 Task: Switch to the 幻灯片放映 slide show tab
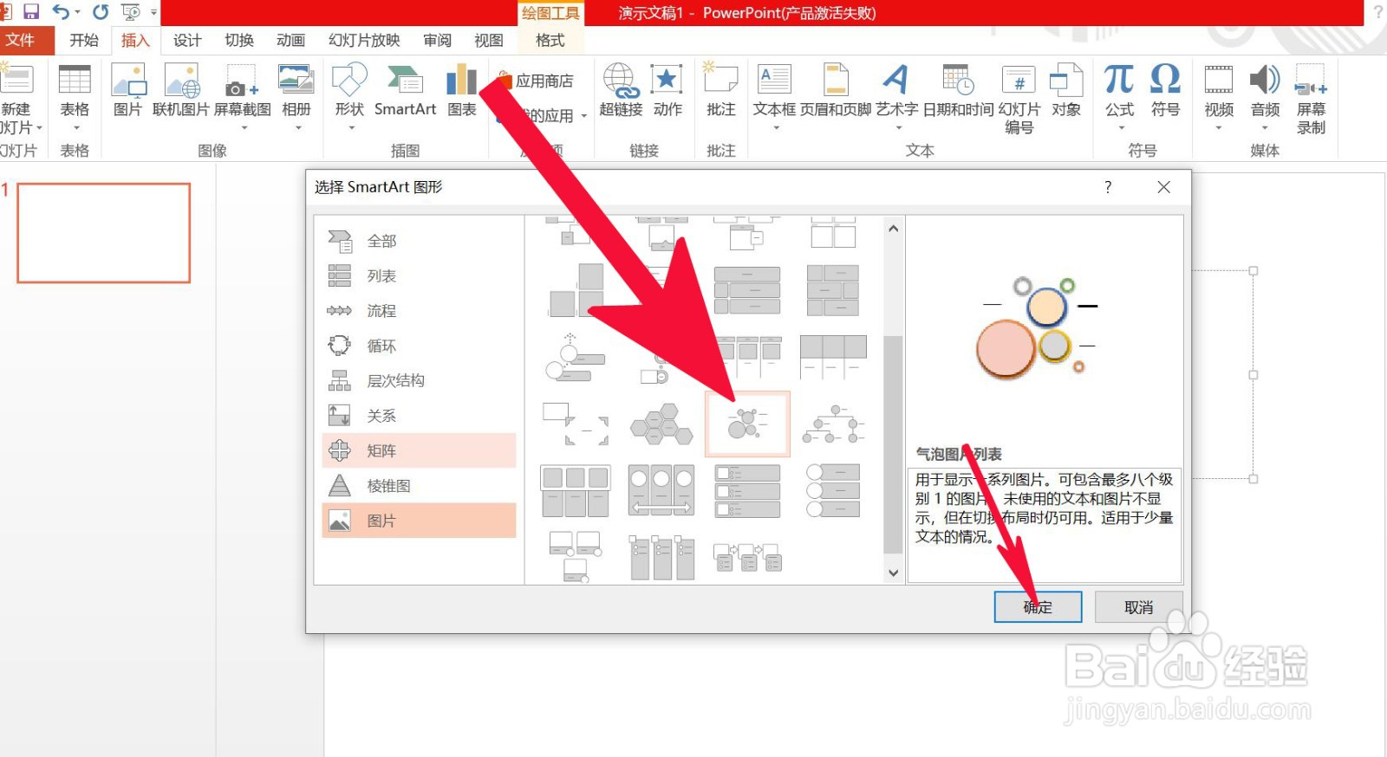364,40
